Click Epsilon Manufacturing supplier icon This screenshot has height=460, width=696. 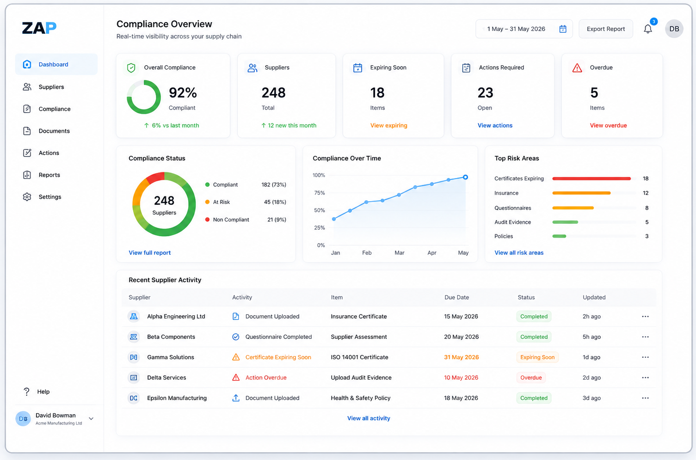[134, 398]
